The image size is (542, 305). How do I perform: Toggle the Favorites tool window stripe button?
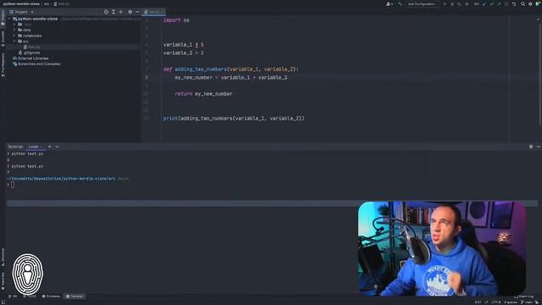click(x=3, y=281)
